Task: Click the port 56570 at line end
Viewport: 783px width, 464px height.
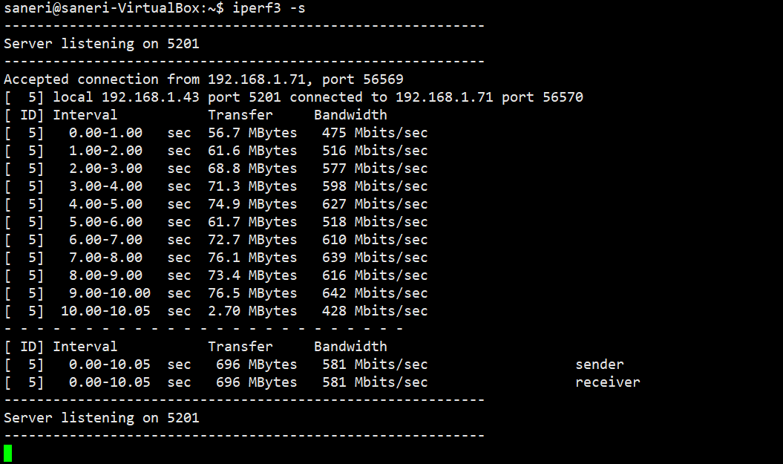Action: [x=563, y=97]
